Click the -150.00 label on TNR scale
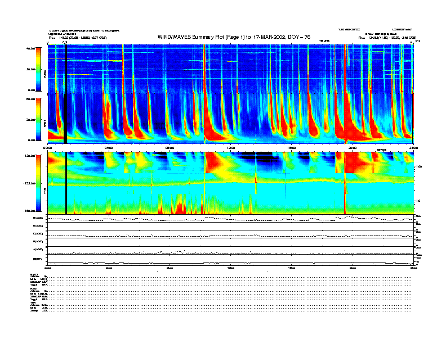The height and width of the screenshot is (344, 446). click(x=29, y=211)
